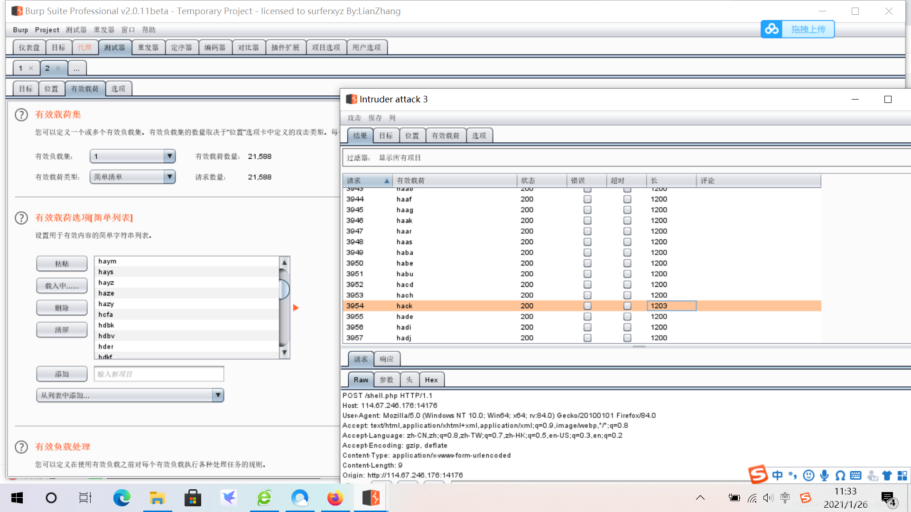Open 响应 tab in attack window
Image resolution: width=911 pixels, height=512 pixels.
(x=387, y=359)
